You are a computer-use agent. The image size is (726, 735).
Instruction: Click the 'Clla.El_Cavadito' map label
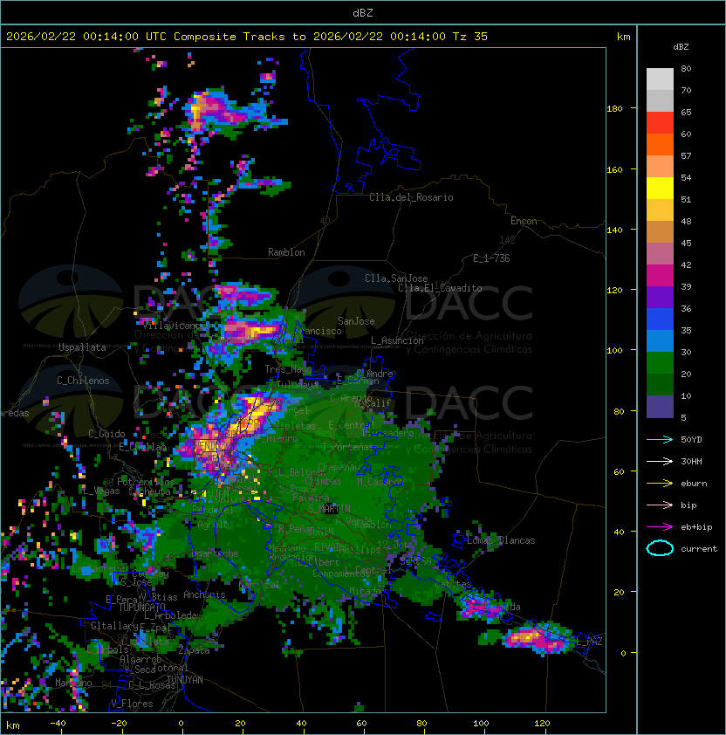tap(440, 288)
